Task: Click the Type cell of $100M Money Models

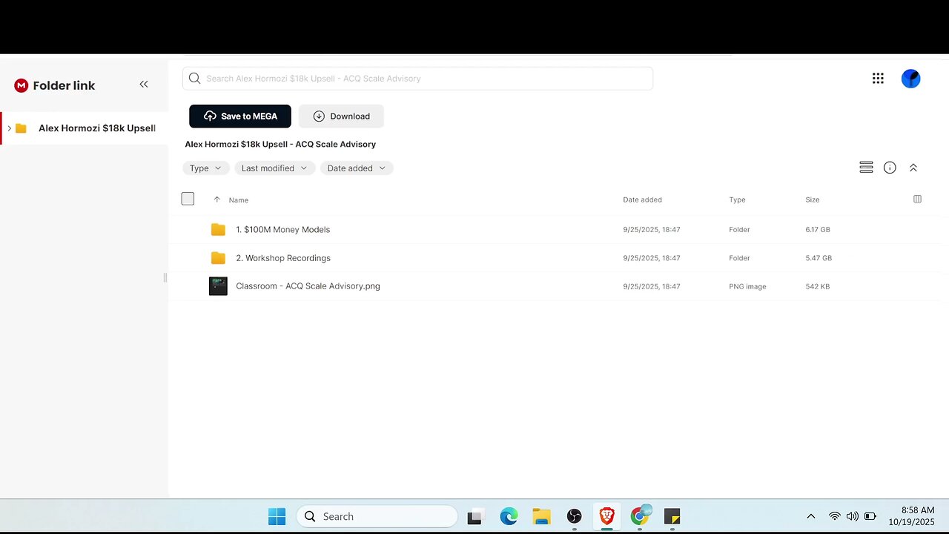Action: (739, 230)
